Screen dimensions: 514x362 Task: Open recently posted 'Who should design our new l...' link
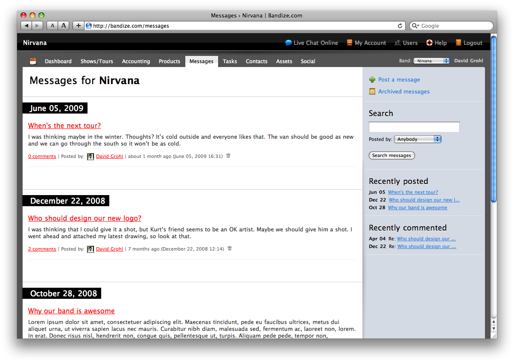424,200
